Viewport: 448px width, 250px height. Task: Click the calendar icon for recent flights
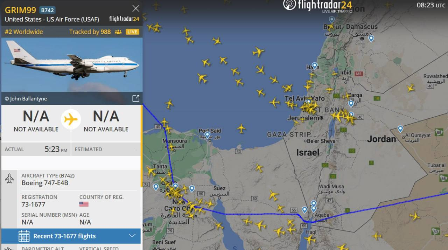coord(24,236)
